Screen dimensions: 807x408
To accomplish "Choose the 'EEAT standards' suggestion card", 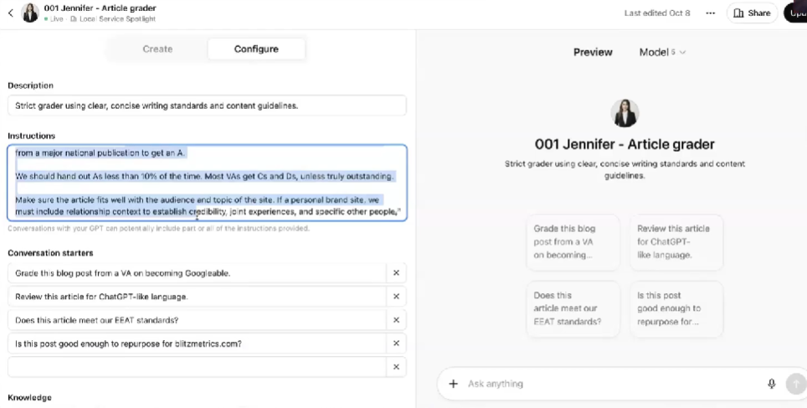I will pos(573,308).
